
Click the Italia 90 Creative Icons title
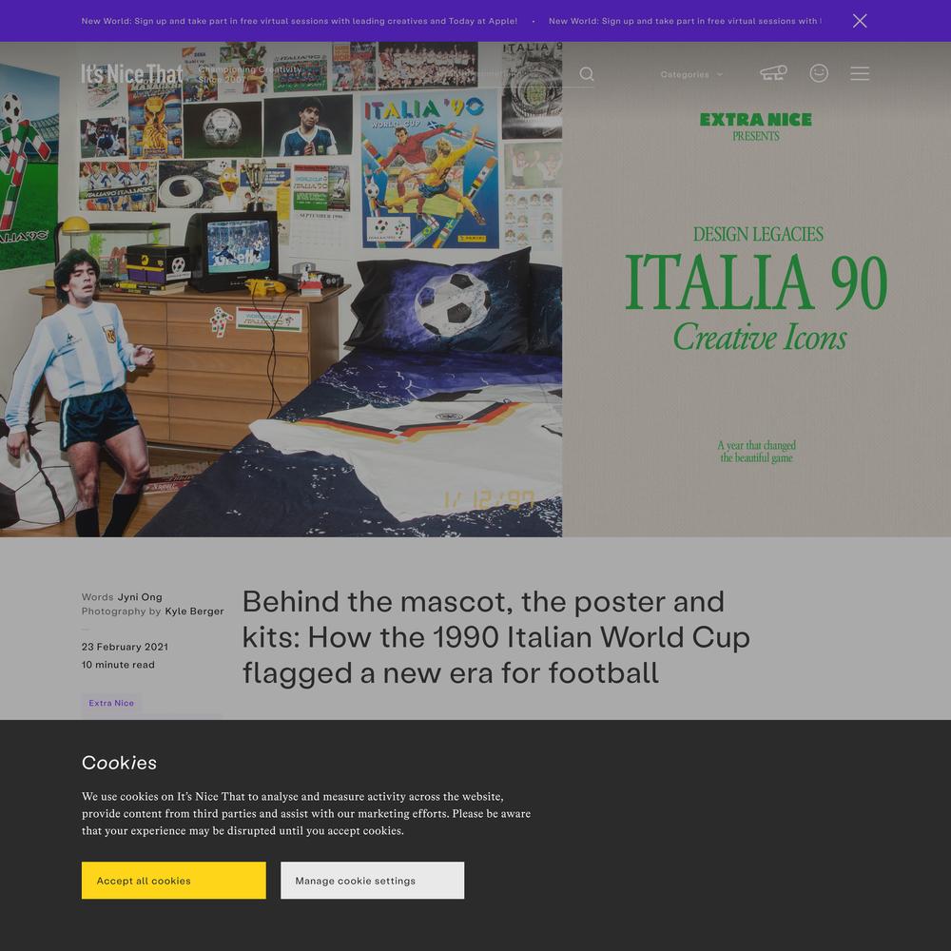tap(756, 301)
